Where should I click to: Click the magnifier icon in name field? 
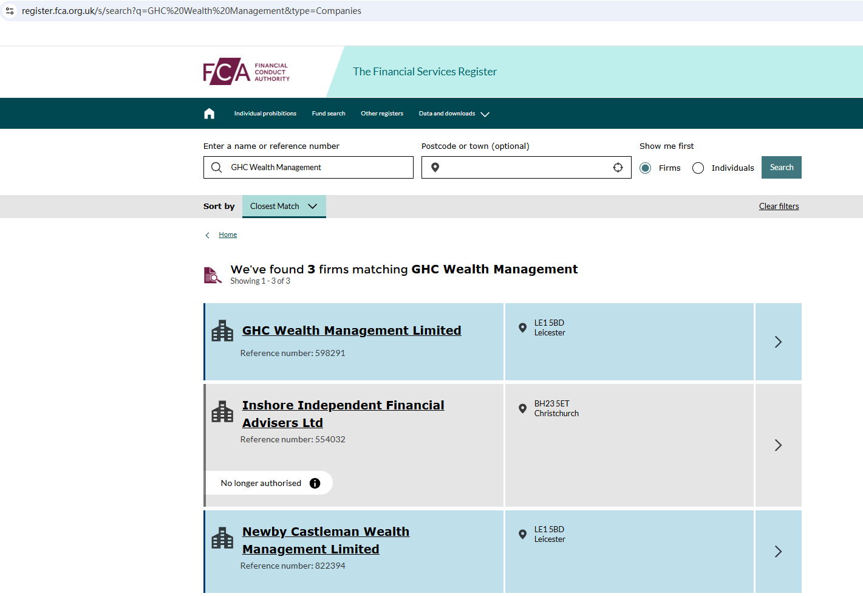[x=216, y=168]
